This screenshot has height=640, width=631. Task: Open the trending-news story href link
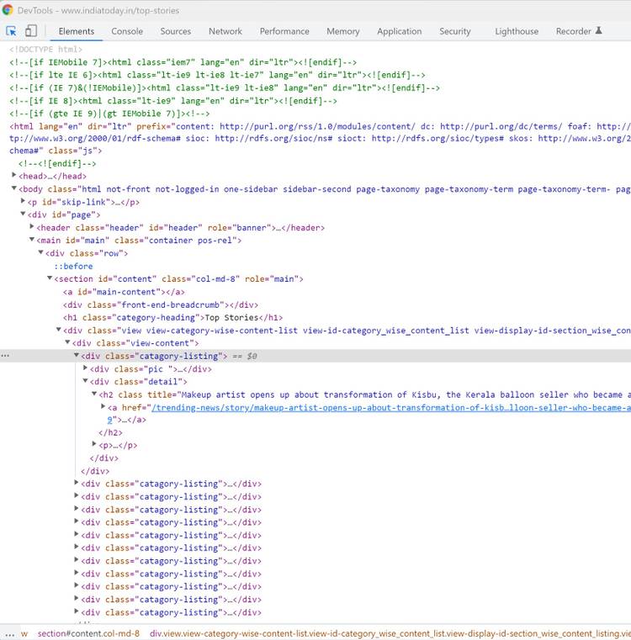(391, 407)
